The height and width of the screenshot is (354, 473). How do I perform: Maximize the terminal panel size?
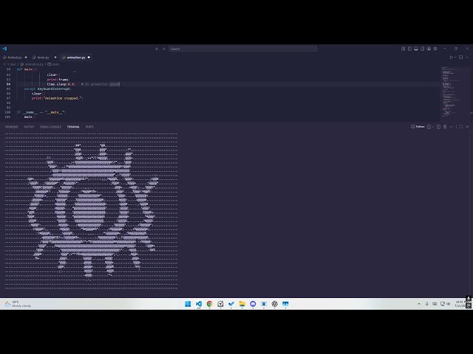tap(460, 127)
